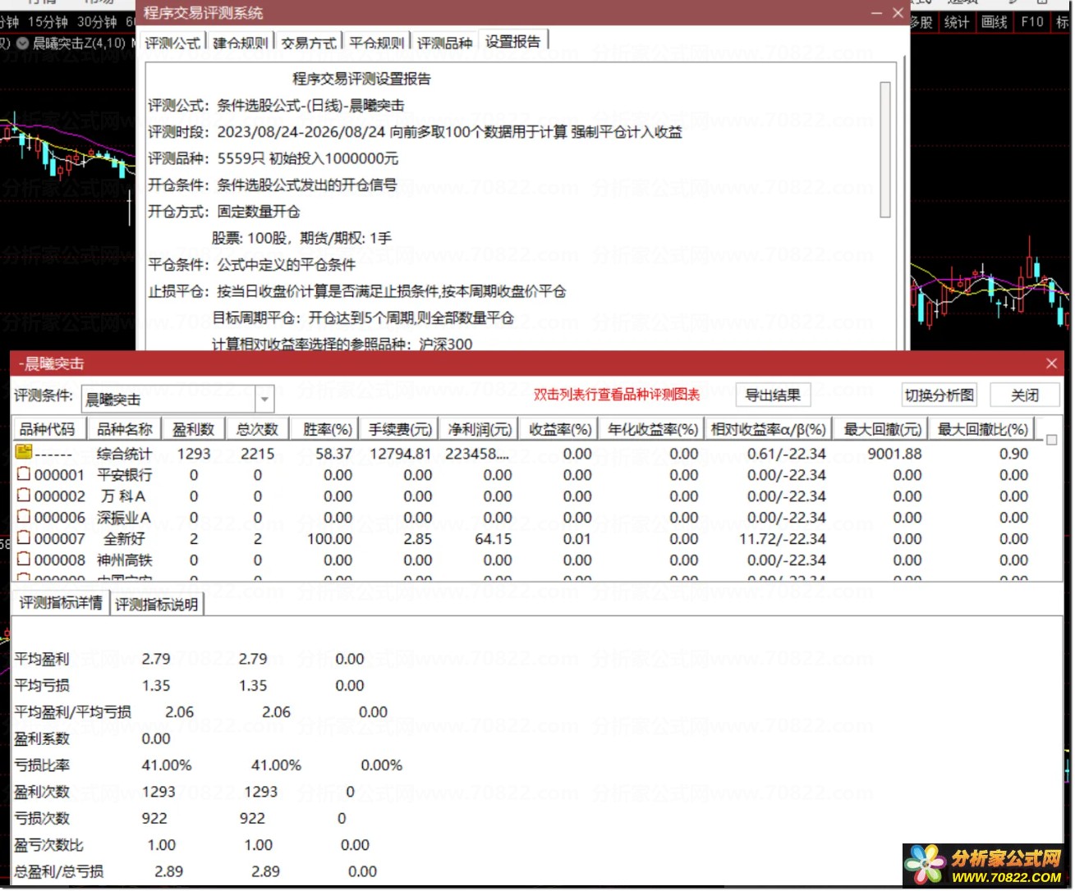Click the icon beside code 000001
This screenshot has height=891, width=1075.
point(23,473)
